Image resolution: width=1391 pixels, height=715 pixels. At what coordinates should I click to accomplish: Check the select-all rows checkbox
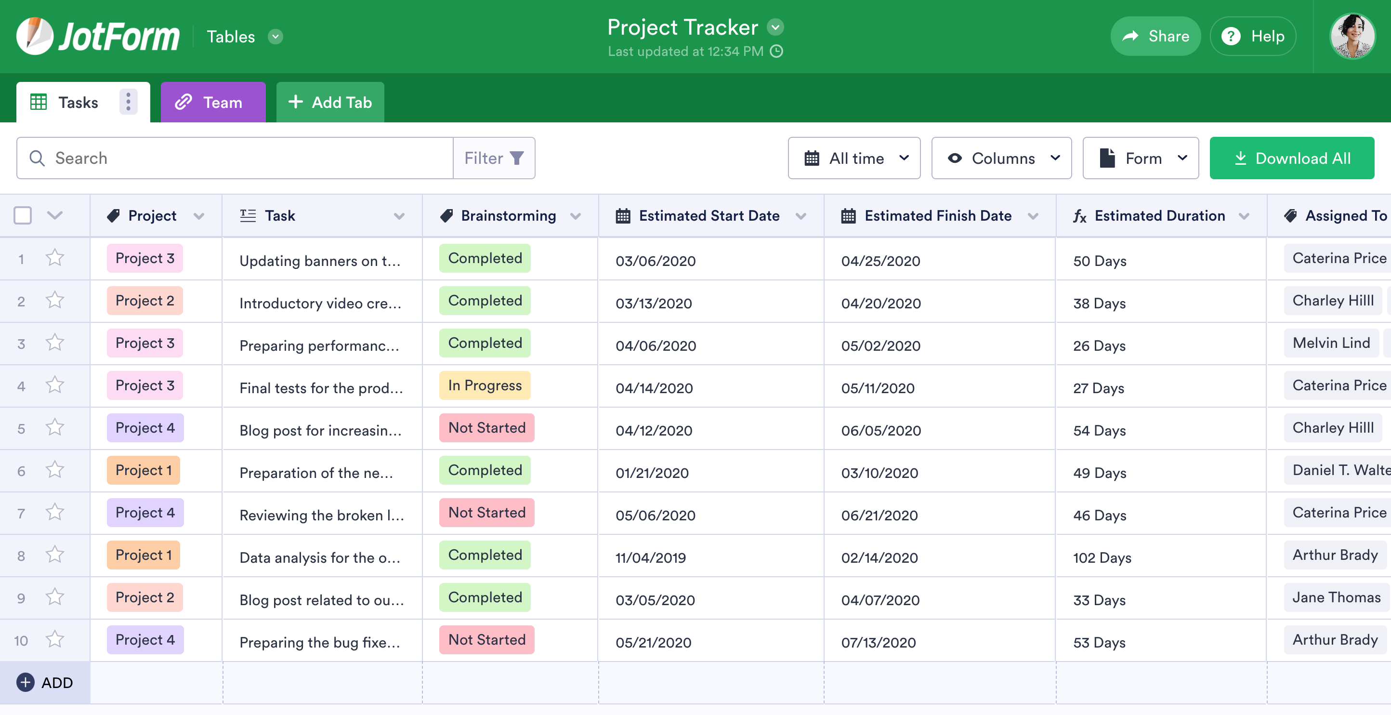pyautogui.click(x=23, y=215)
